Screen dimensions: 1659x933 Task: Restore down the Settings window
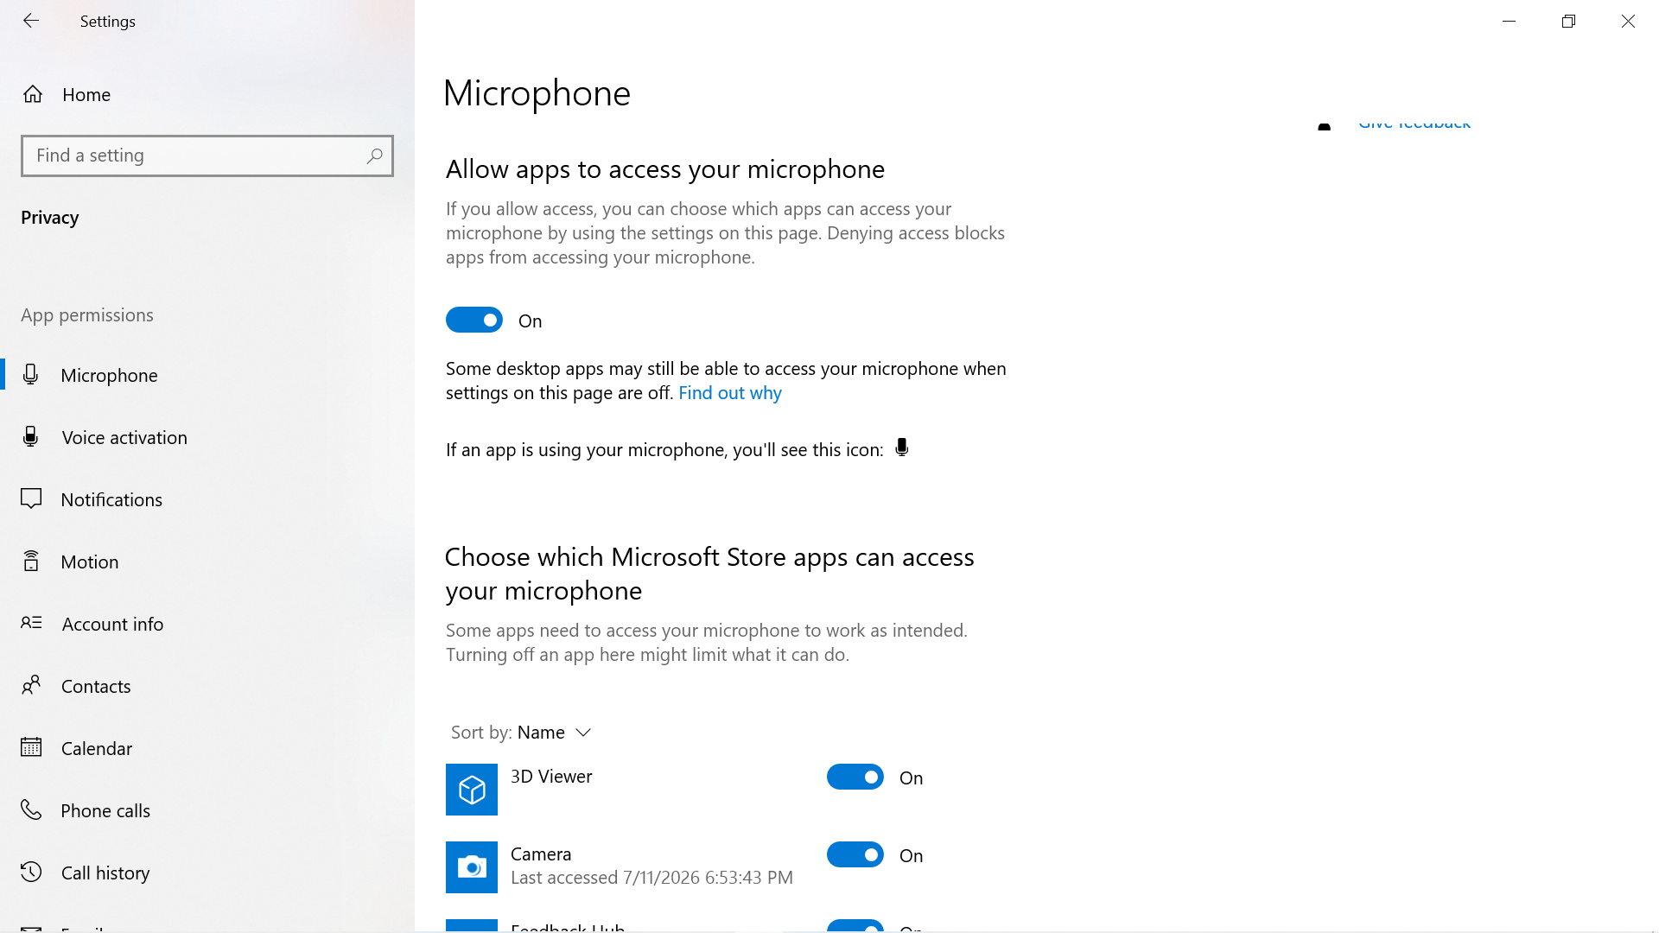click(x=1569, y=21)
